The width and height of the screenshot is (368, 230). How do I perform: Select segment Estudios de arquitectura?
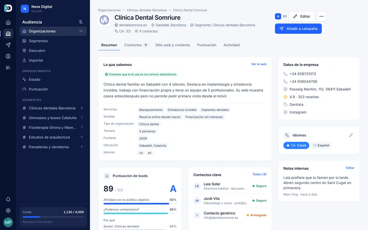(53, 137)
